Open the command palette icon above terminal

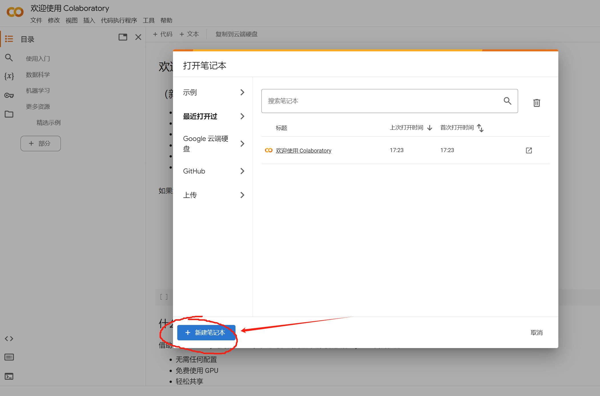click(x=9, y=357)
